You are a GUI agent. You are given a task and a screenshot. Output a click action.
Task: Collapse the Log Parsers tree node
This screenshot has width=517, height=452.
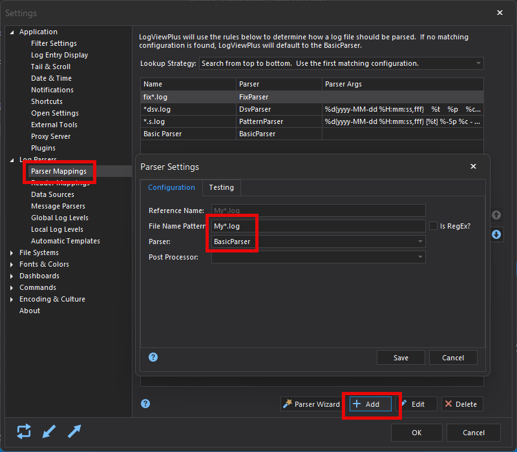12,160
